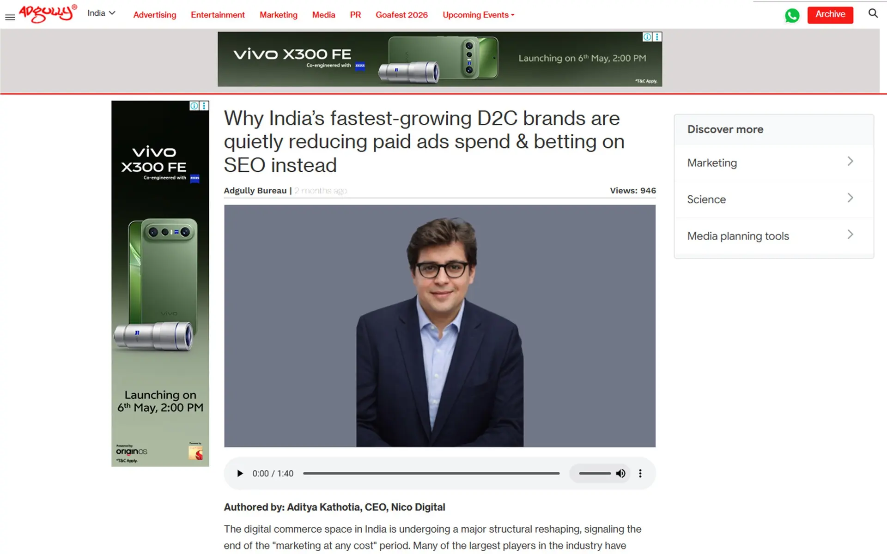
Task: Click the Adgully Bureau author link
Action: (255, 190)
